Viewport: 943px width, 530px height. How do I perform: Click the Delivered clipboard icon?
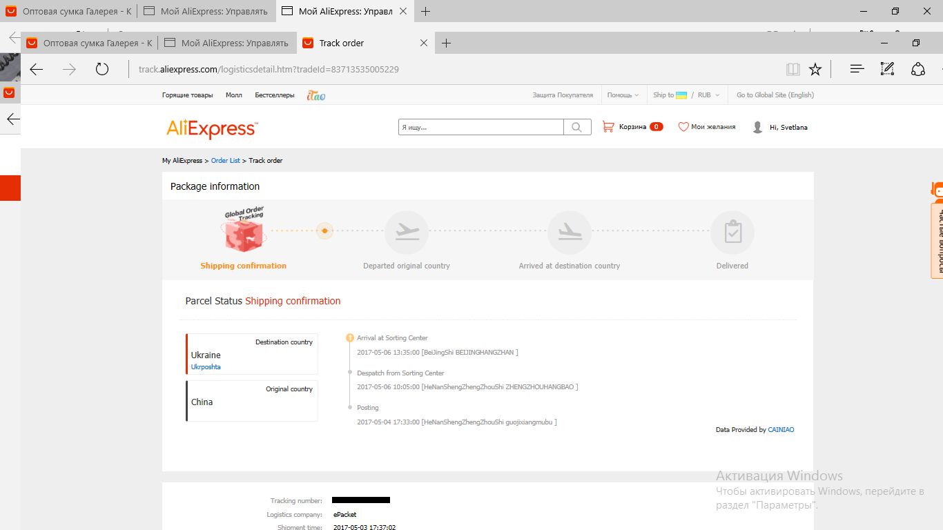[x=732, y=233]
